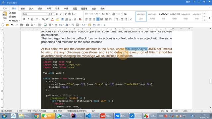Open the Visual Studio Code taskbar button
212x119 pixels.
click(x=92, y=116)
